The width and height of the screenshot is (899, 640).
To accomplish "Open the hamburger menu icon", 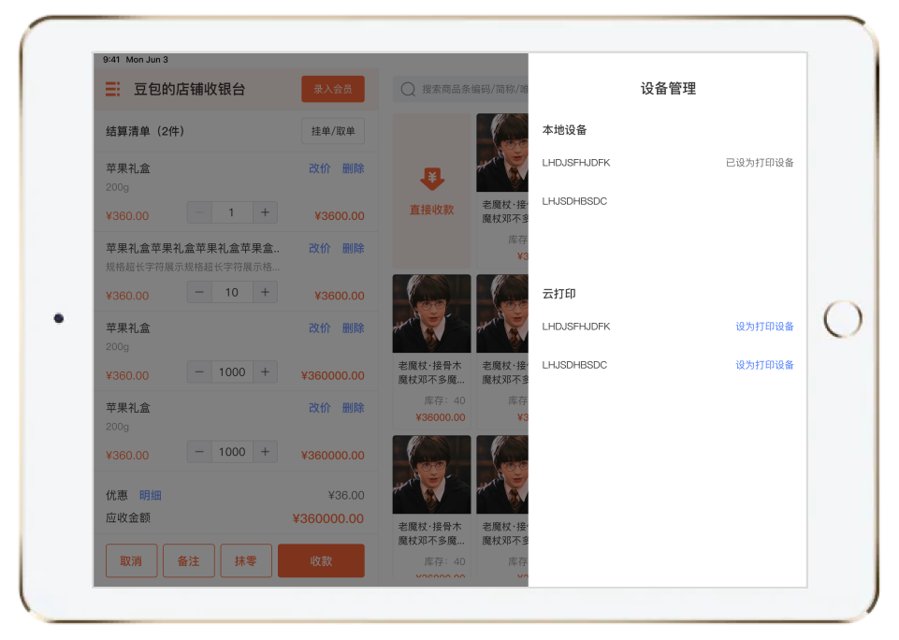I will click(113, 89).
